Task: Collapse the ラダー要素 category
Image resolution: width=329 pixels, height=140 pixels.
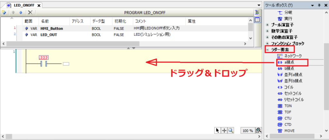Action: (x=268, y=50)
